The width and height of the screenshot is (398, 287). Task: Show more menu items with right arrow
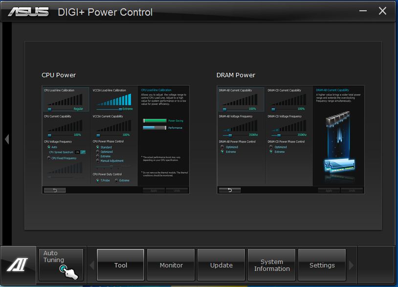click(351, 265)
